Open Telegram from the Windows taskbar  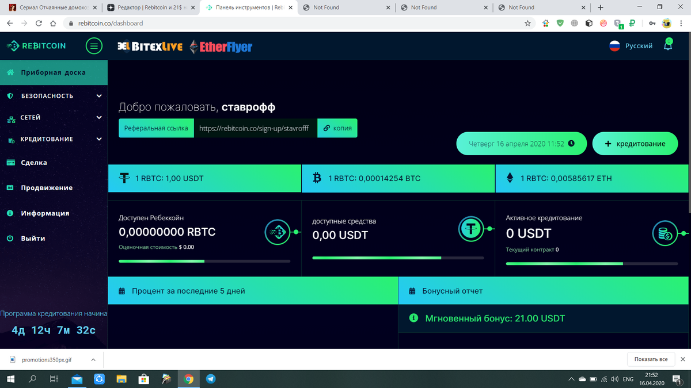click(x=211, y=379)
